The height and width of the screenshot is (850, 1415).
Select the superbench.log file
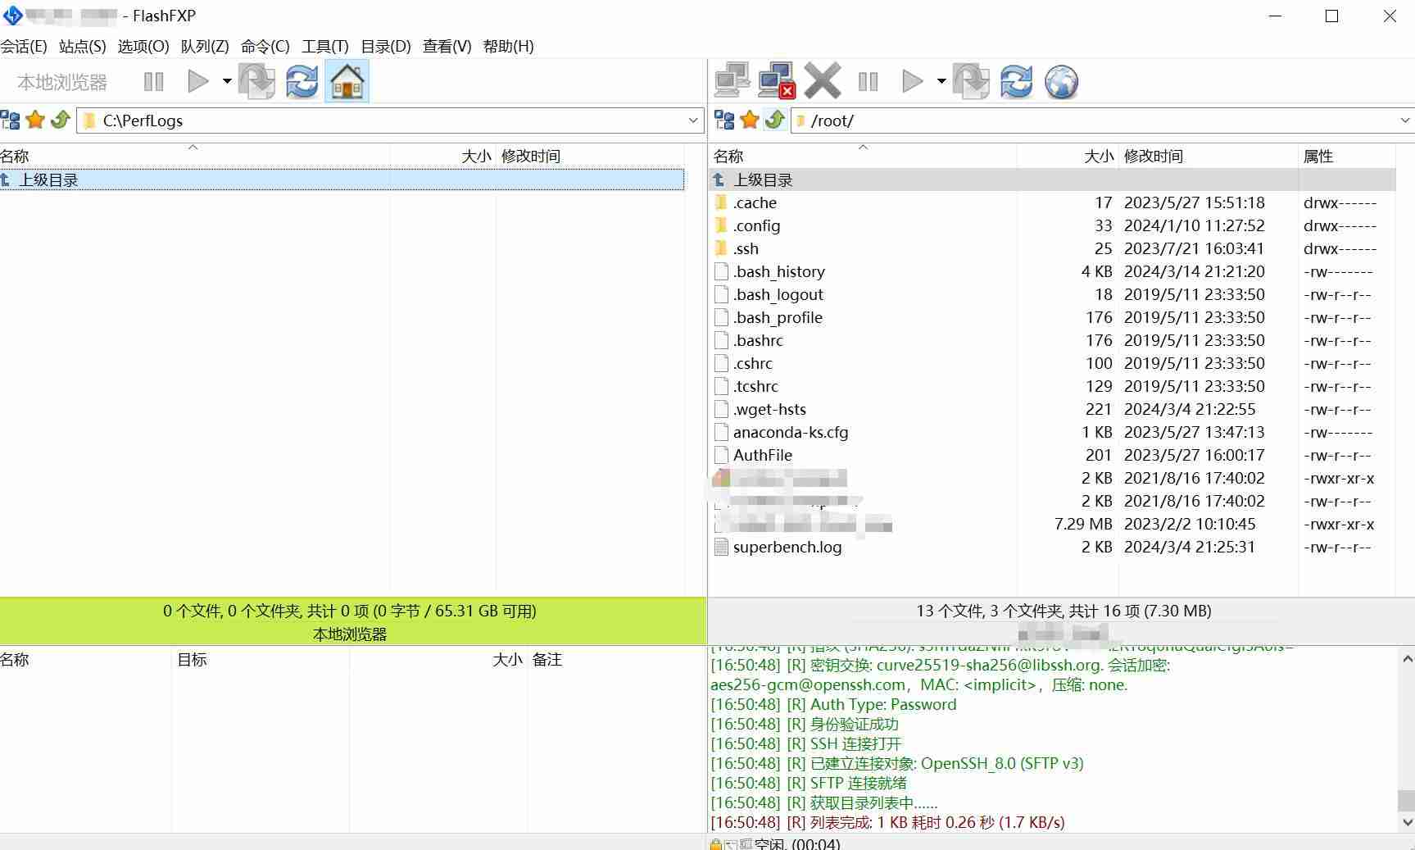(x=785, y=547)
